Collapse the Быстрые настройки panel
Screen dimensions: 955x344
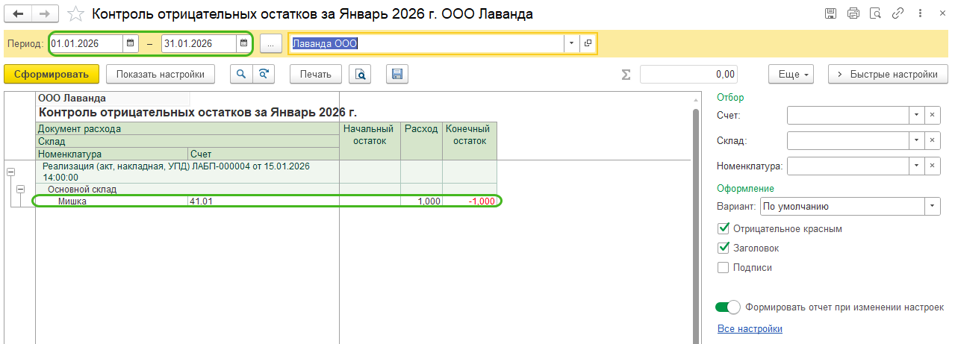(x=887, y=74)
